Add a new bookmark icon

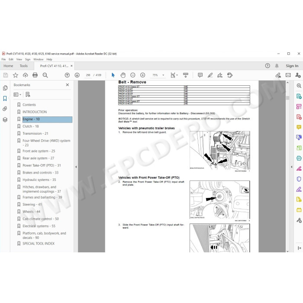28,94
